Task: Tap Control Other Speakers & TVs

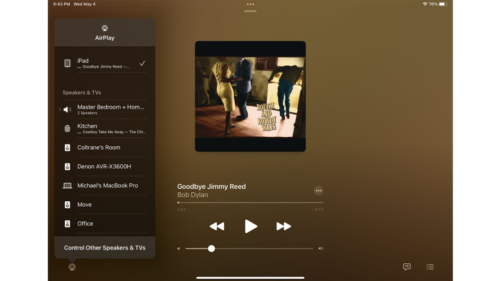Action: pyautogui.click(x=105, y=248)
